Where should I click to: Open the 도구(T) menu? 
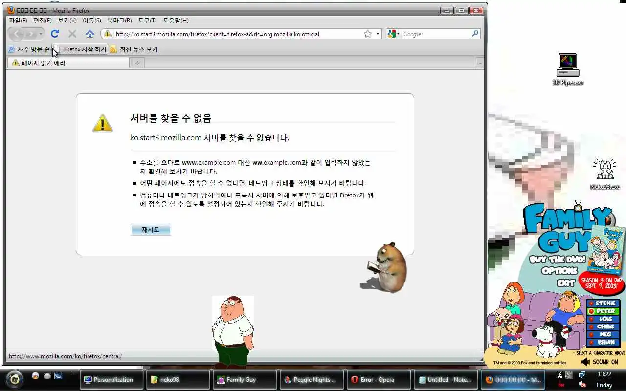point(147,21)
